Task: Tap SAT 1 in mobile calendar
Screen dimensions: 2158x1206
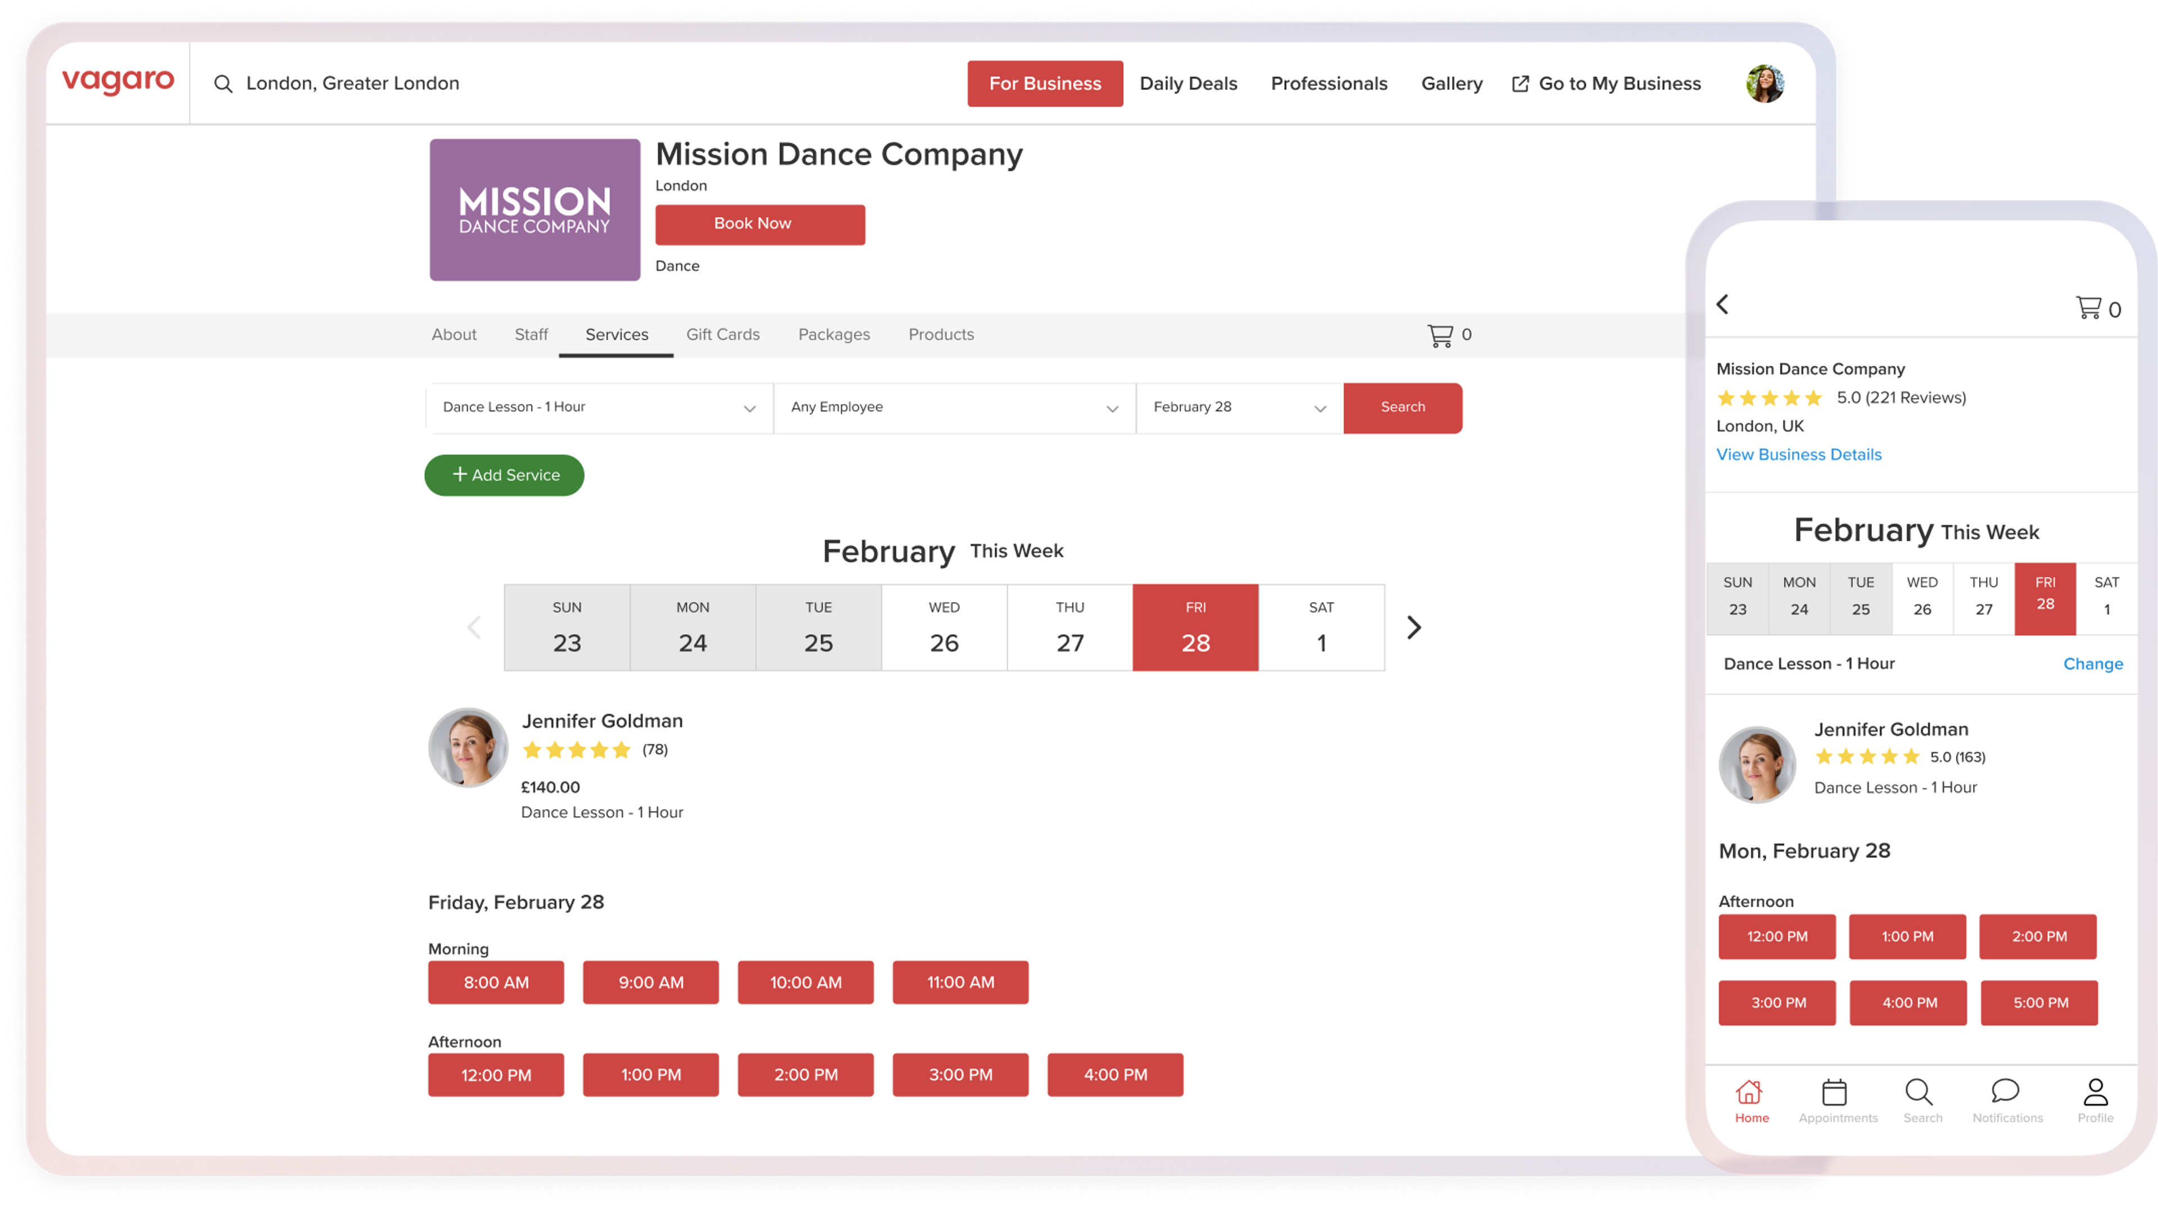Action: coord(2106,598)
